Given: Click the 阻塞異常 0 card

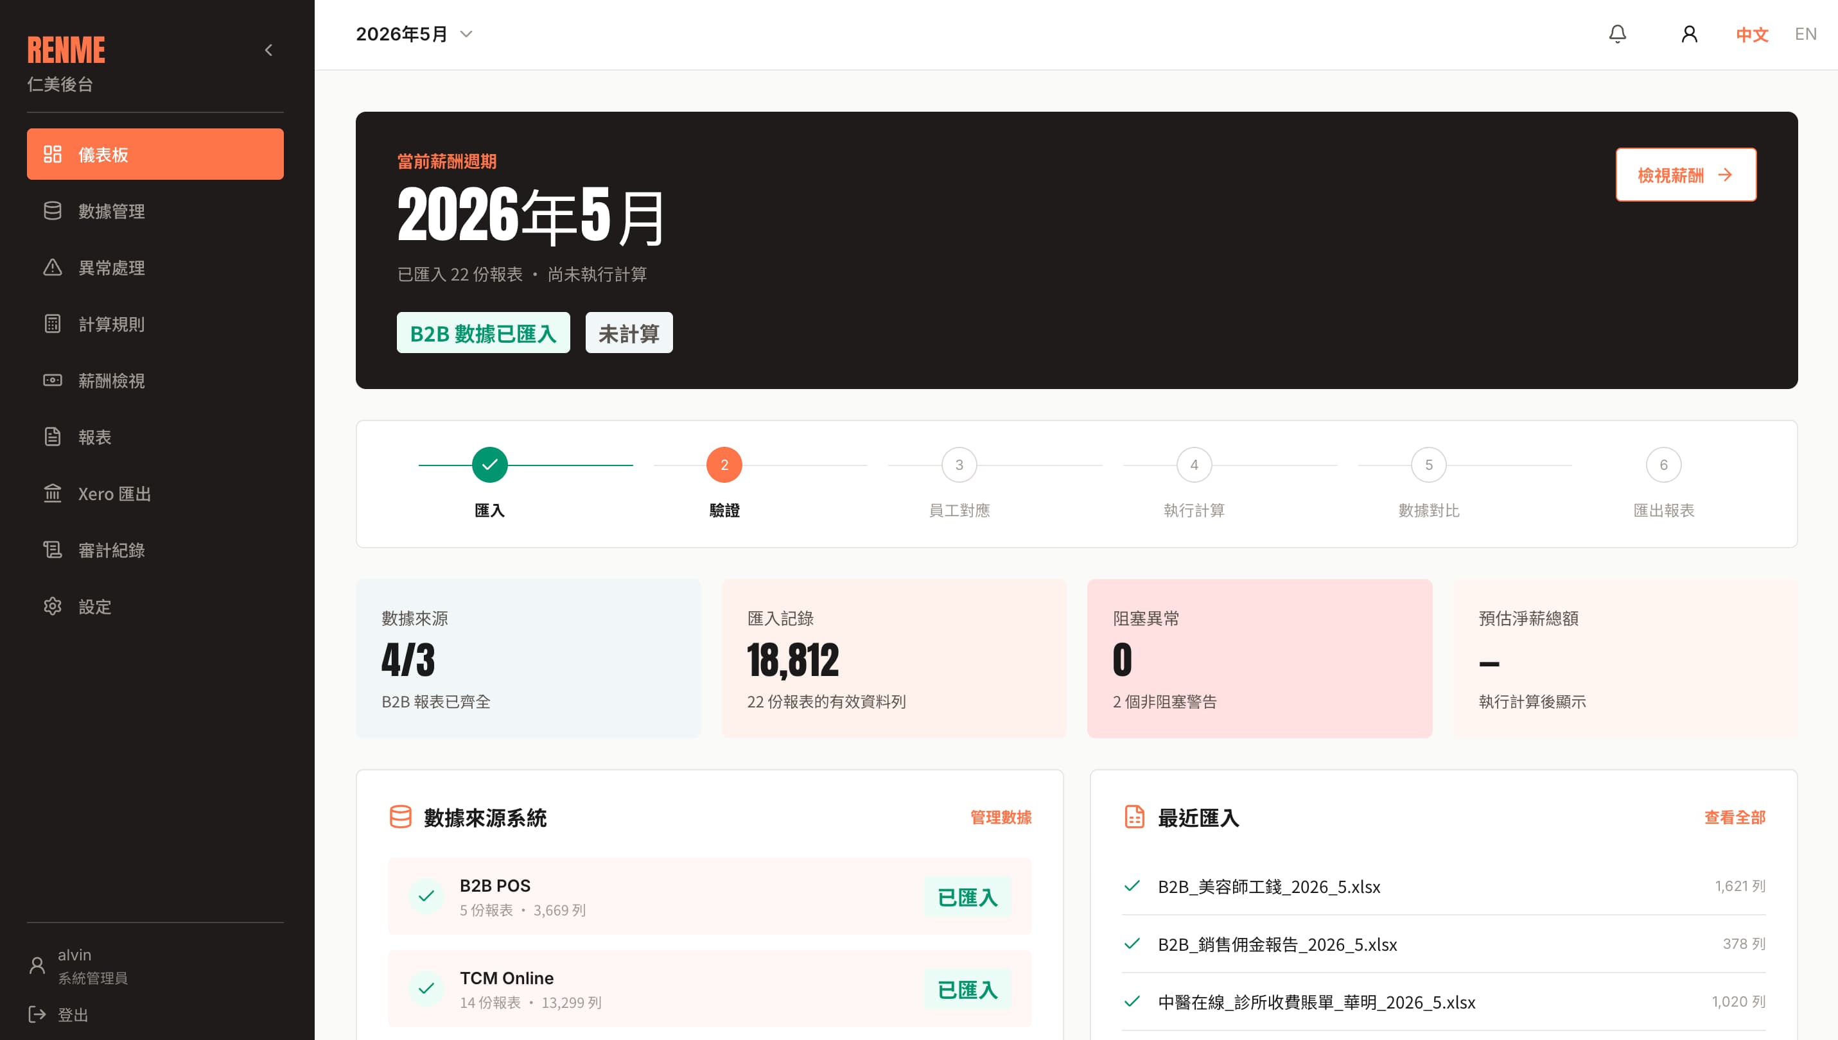Looking at the screenshot, I should tap(1259, 658).
